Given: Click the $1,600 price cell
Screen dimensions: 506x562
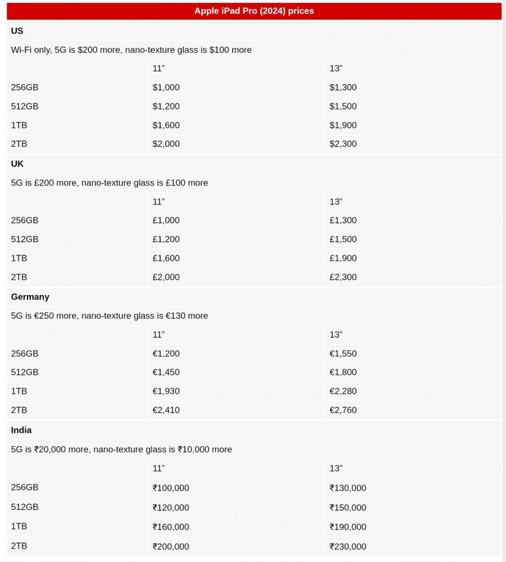Looking at the screenshot, I should click(x=166, y=125).
